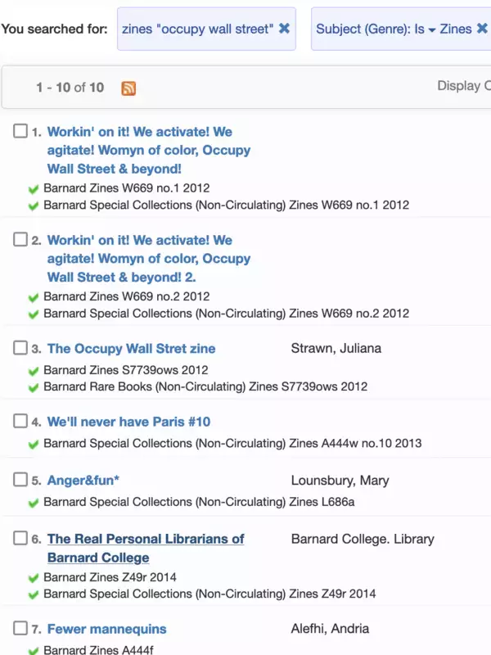Click availability checkmark for Barnard Zines Z49r 2014
Viewport: 491px width, 655px height.
tap(34, 578)
